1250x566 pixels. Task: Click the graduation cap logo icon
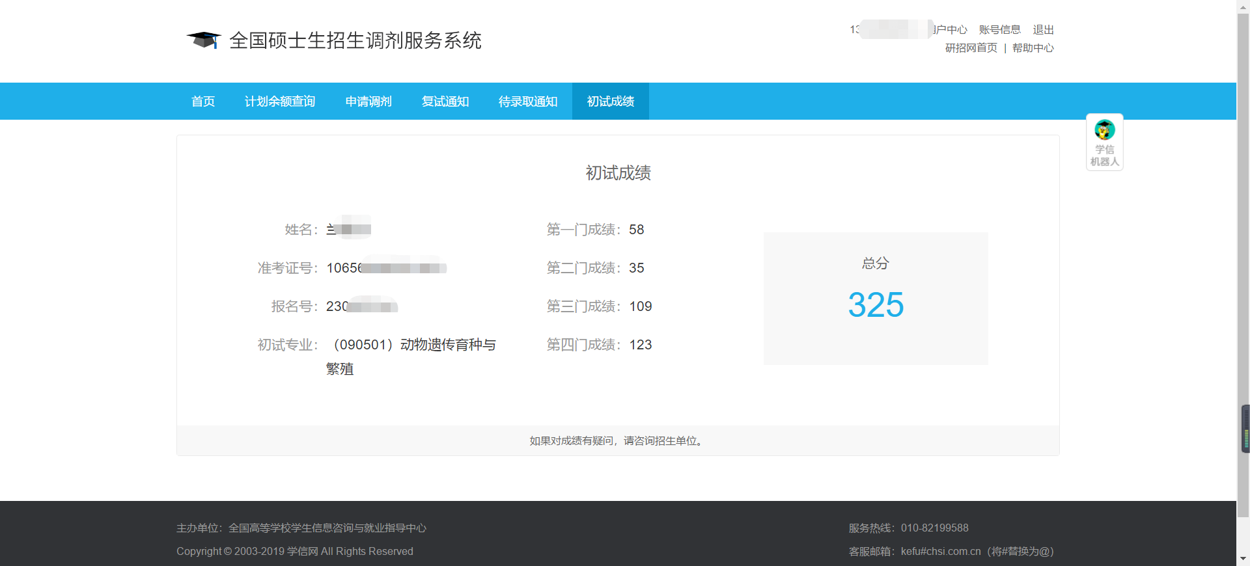(204, 40)
